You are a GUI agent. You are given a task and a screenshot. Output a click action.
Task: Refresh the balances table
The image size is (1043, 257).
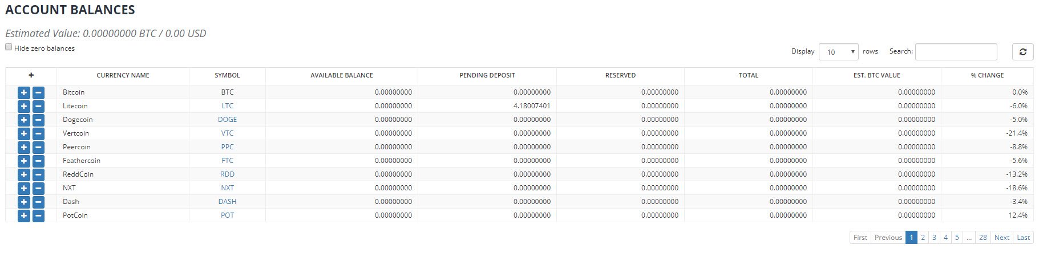coord(1022,52)
